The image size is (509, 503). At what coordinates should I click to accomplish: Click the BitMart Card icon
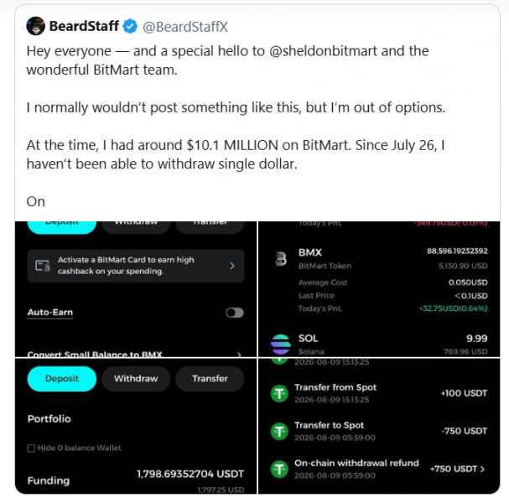43,266
